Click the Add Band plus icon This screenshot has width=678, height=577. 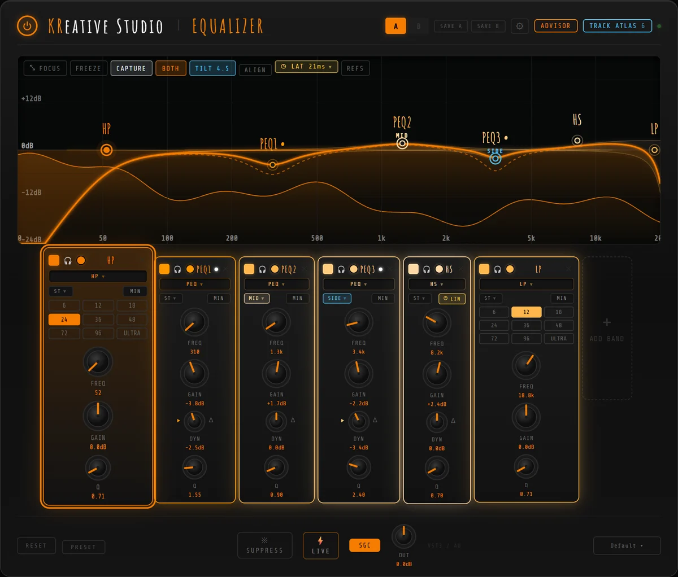click(607, 322)
